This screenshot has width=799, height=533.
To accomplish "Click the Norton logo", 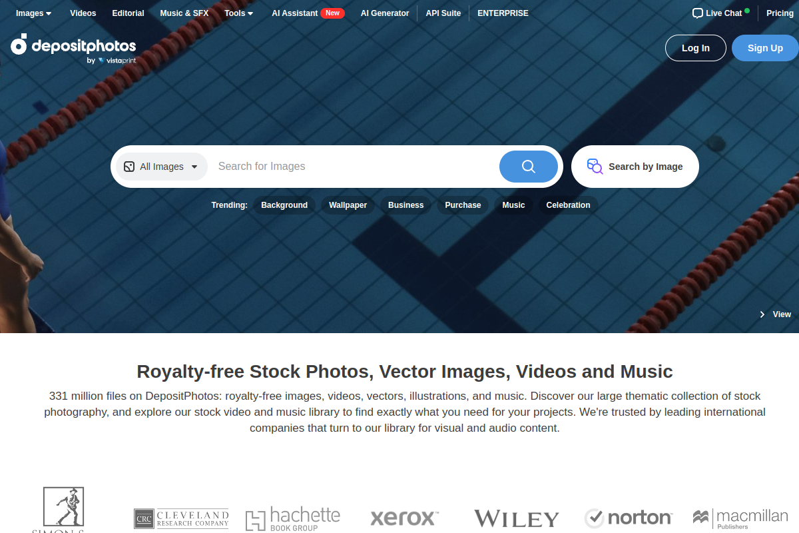I will pos(629,518).
